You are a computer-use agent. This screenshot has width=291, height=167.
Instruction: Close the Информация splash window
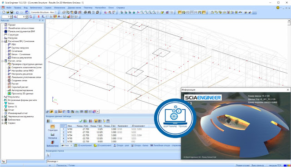(x=288, y=90)
